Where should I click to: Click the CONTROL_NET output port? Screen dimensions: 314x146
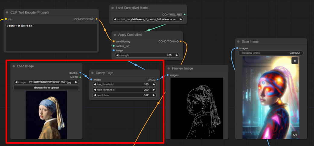tap(185, 14)
